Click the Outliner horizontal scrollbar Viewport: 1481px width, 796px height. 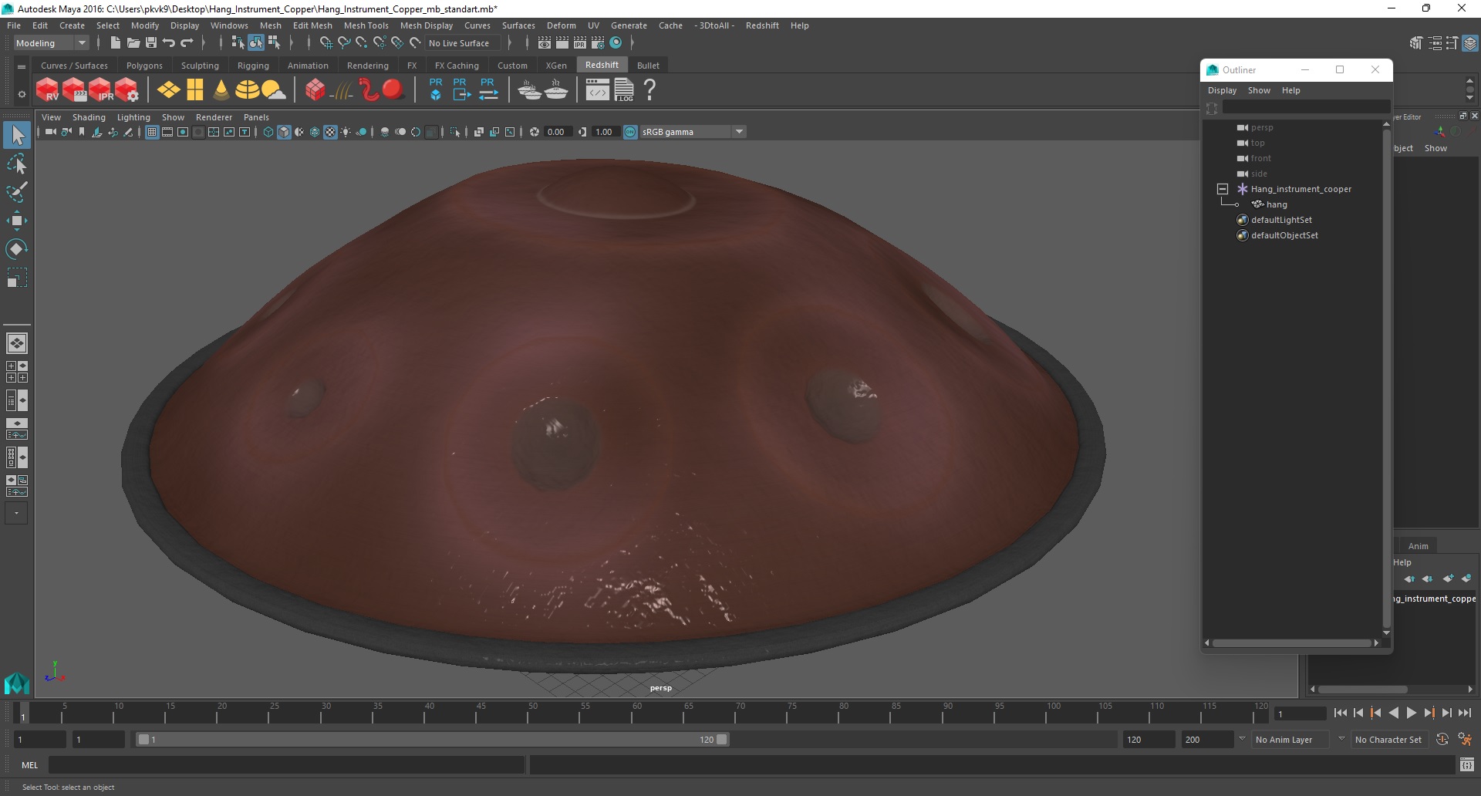pos(1291,643)
